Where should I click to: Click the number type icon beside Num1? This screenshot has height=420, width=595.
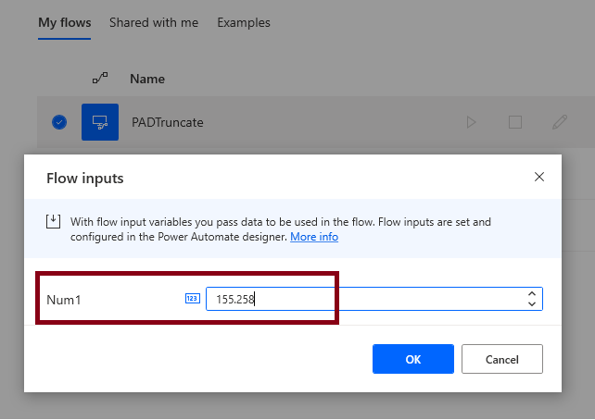(193, 298)
